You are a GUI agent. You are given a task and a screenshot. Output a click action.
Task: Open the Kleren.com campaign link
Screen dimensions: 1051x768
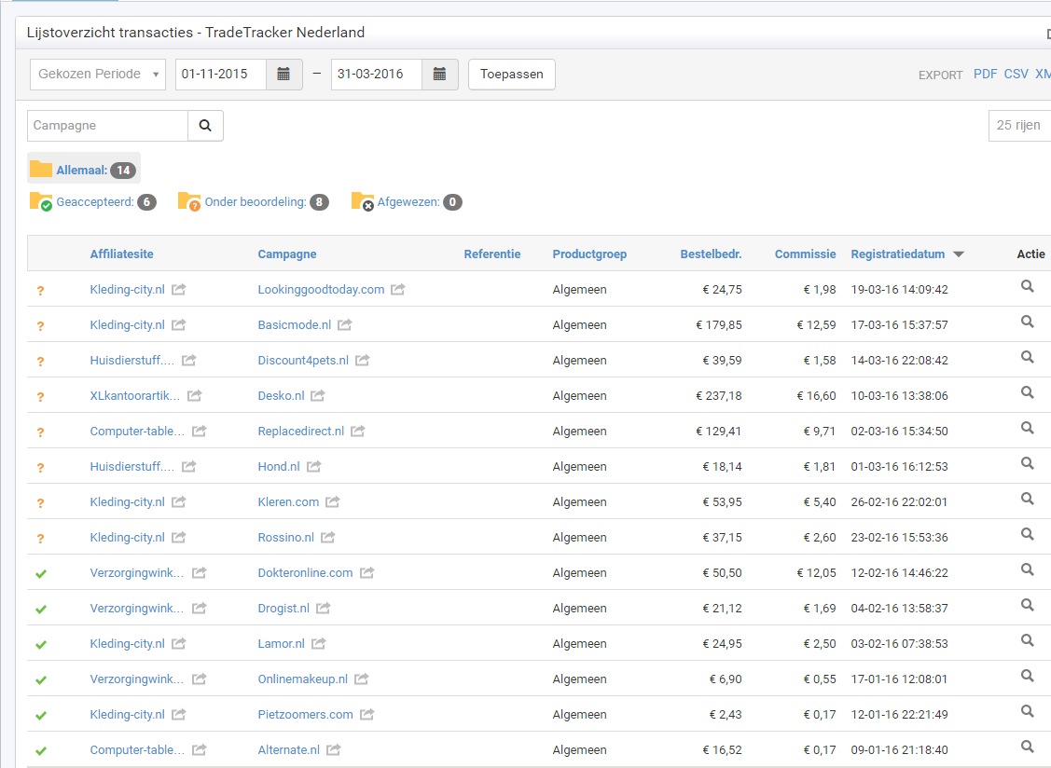[x=288, y=502]
